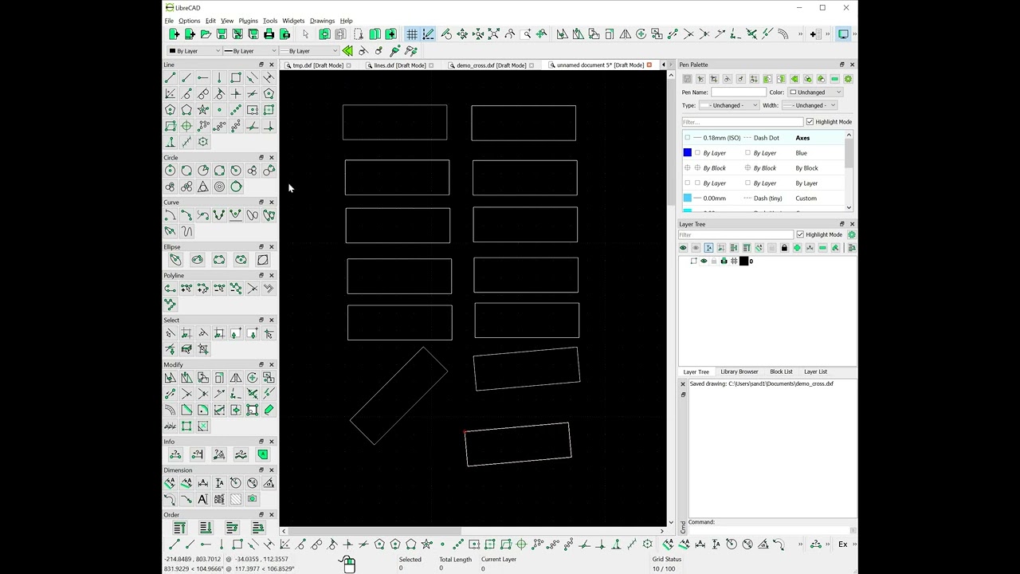Select the Blue pen color swatch row

[x=764, y=153]
